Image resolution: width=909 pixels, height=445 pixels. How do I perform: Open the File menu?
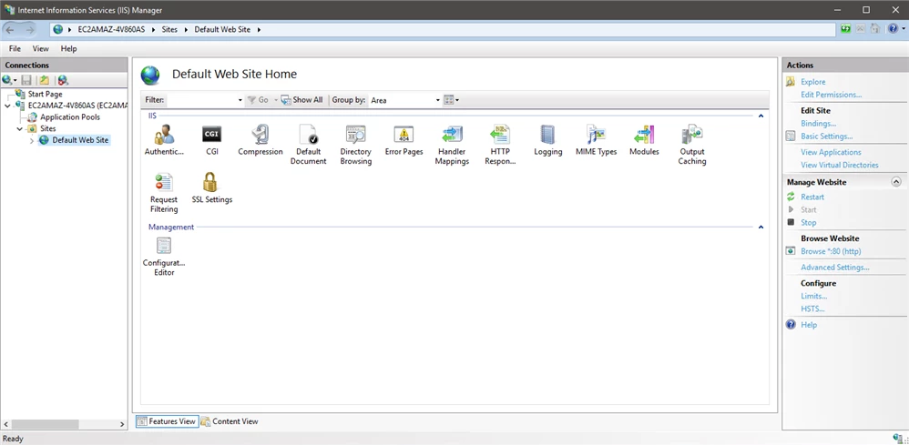coord(15,48)
